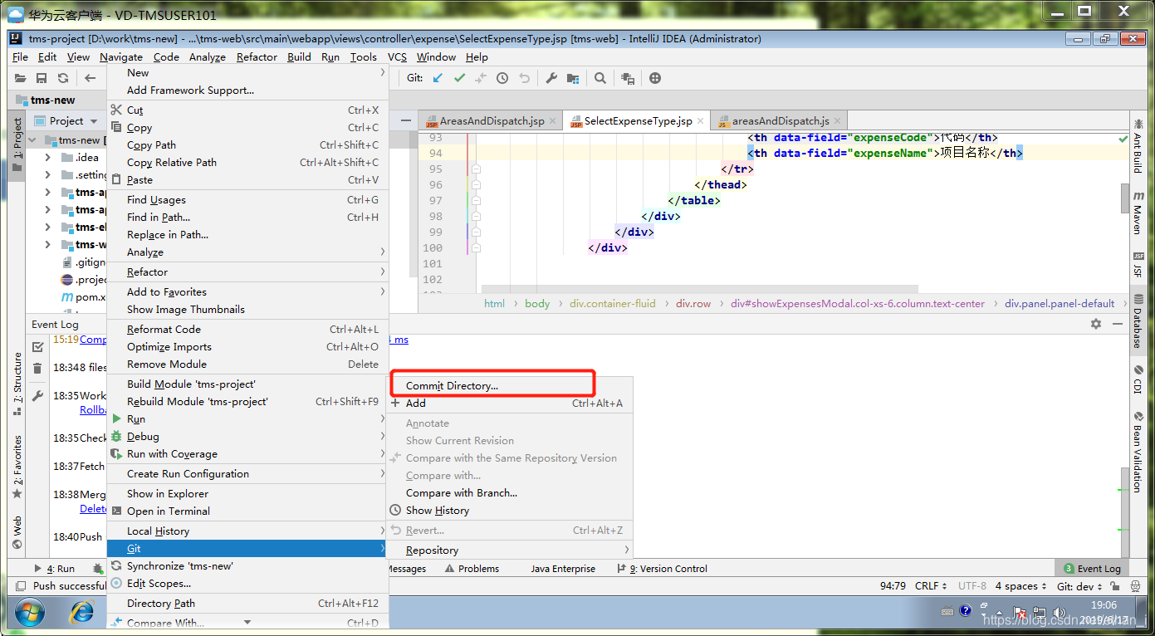Click Search Everywhere magnifier icon
The width and height of the screenshot is (1155, 636).
pos(600,78)
